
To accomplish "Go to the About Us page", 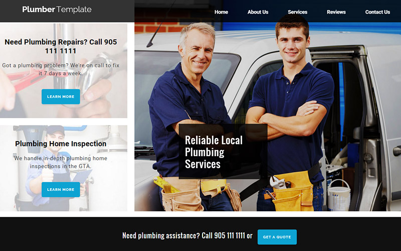I will tap(258, 12).
